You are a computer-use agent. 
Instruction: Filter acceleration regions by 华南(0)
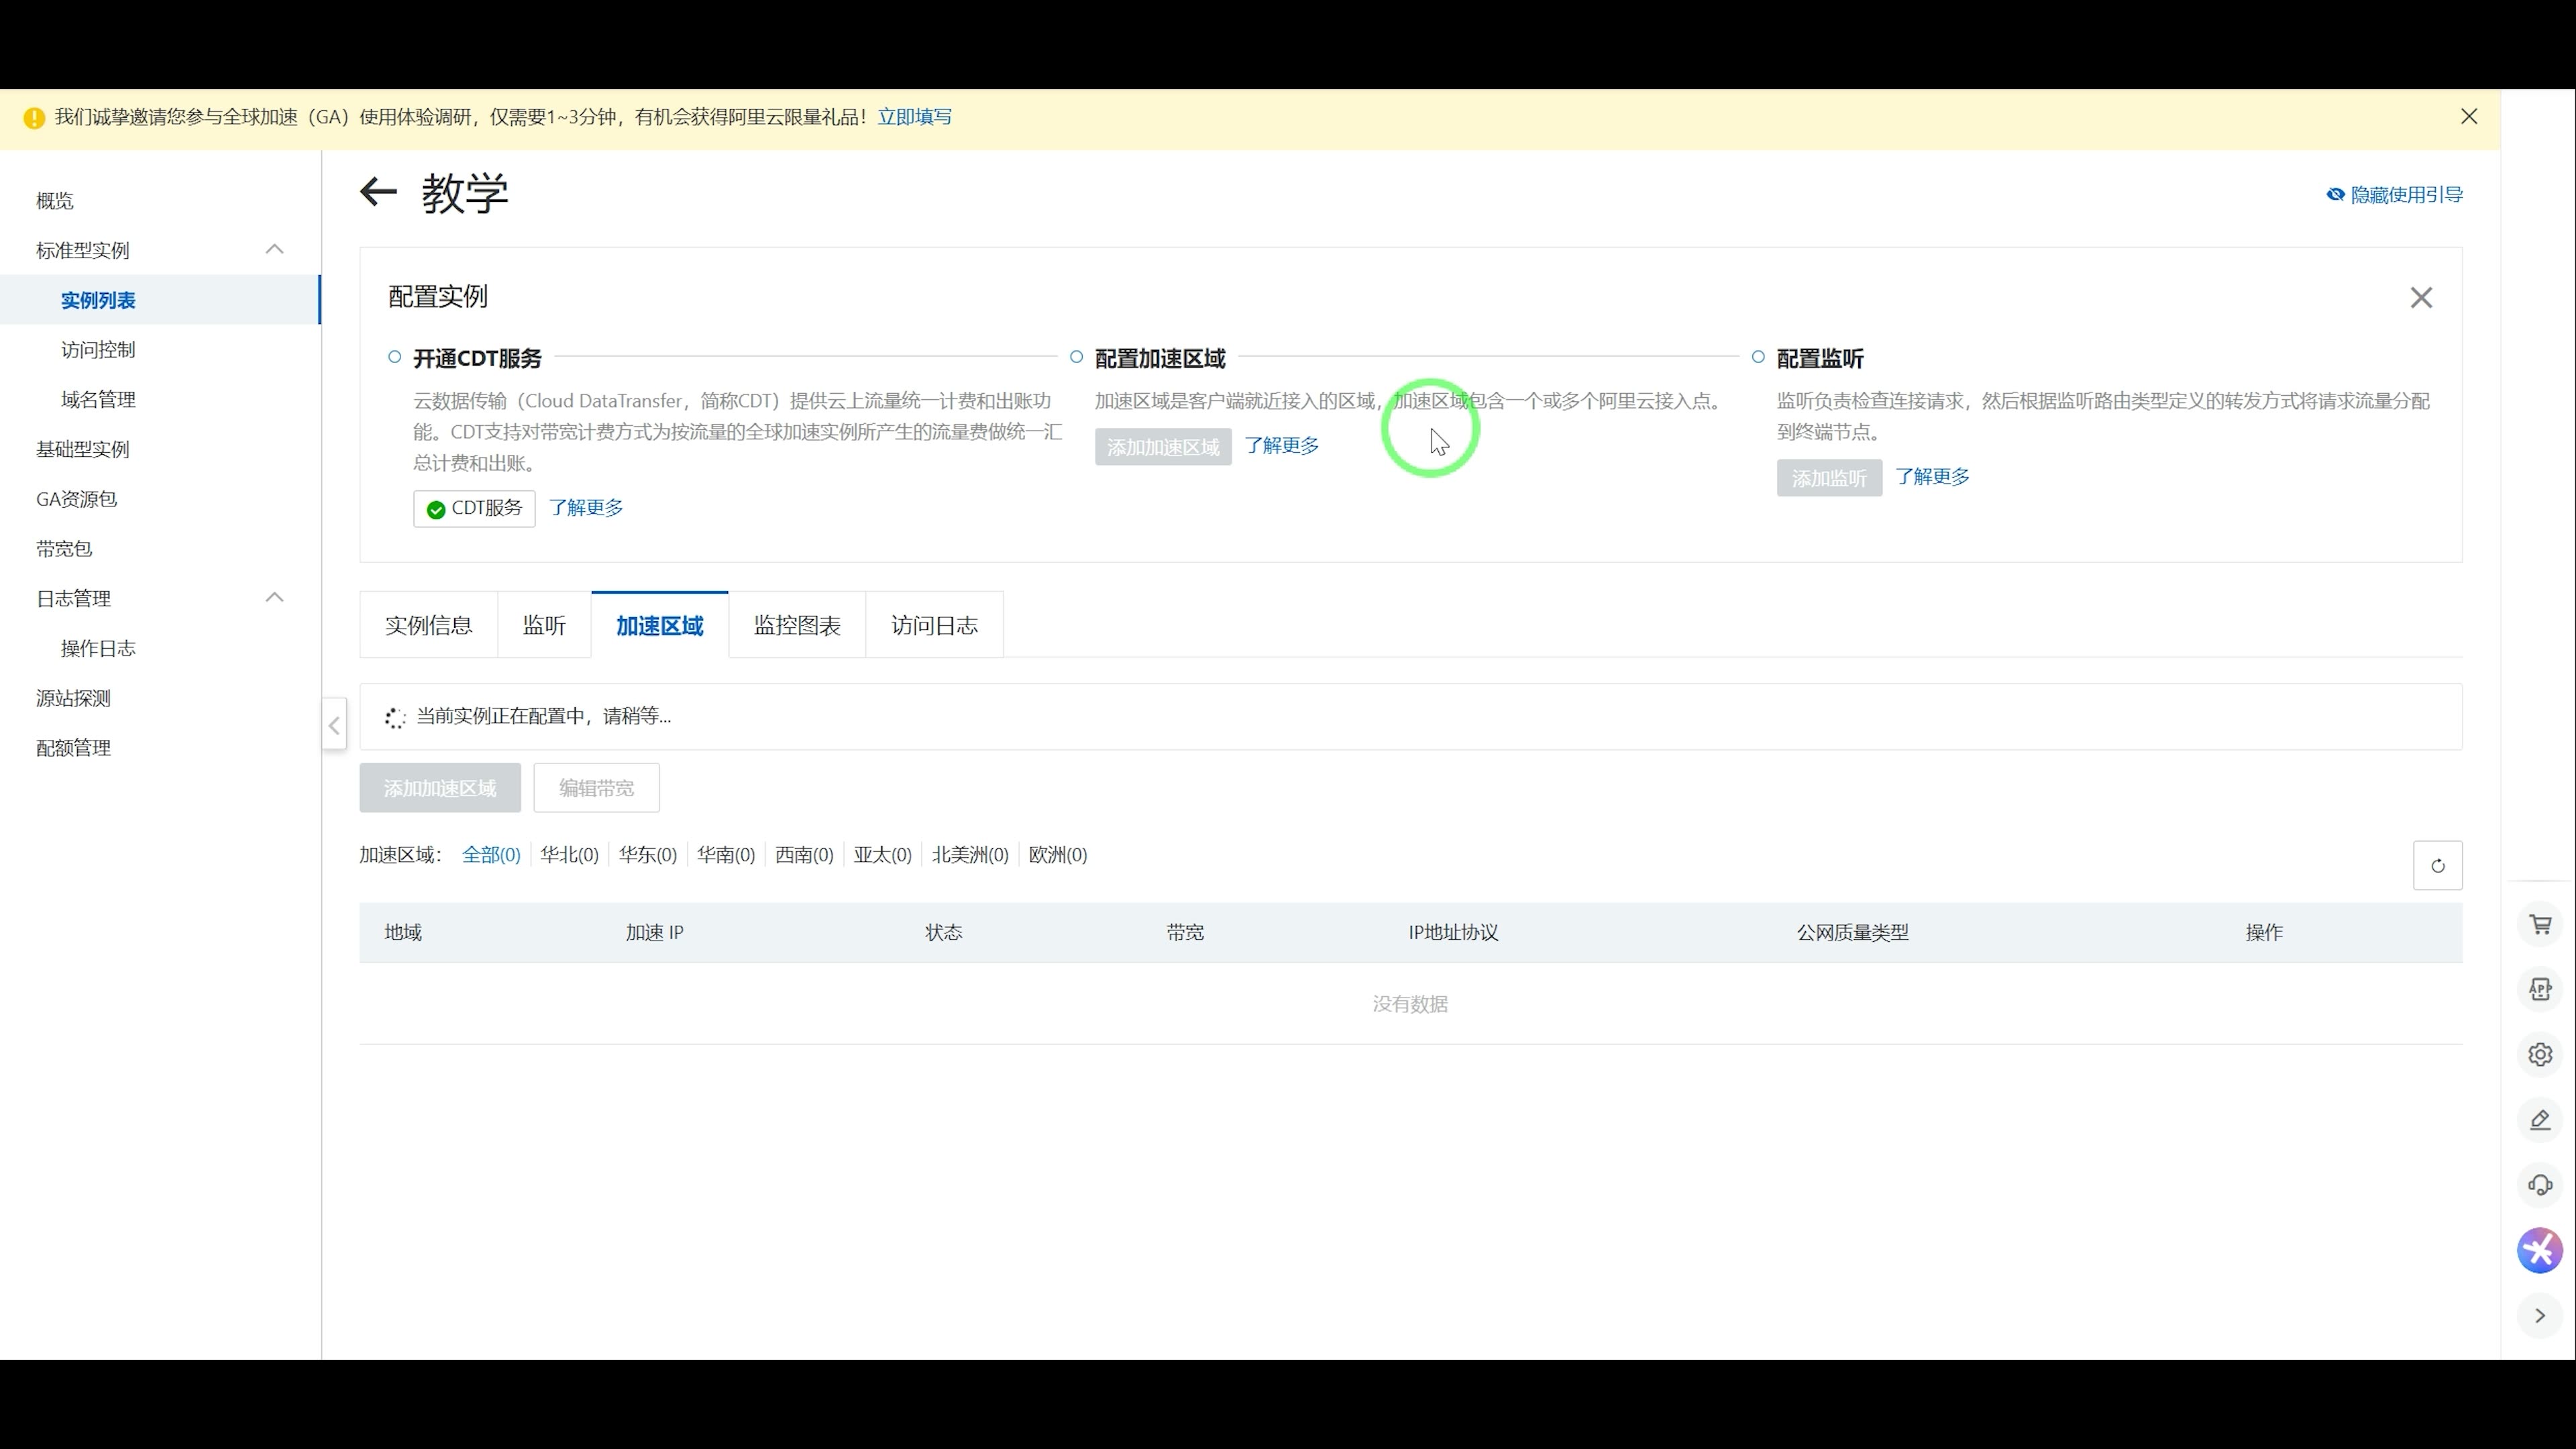point(726,855)
